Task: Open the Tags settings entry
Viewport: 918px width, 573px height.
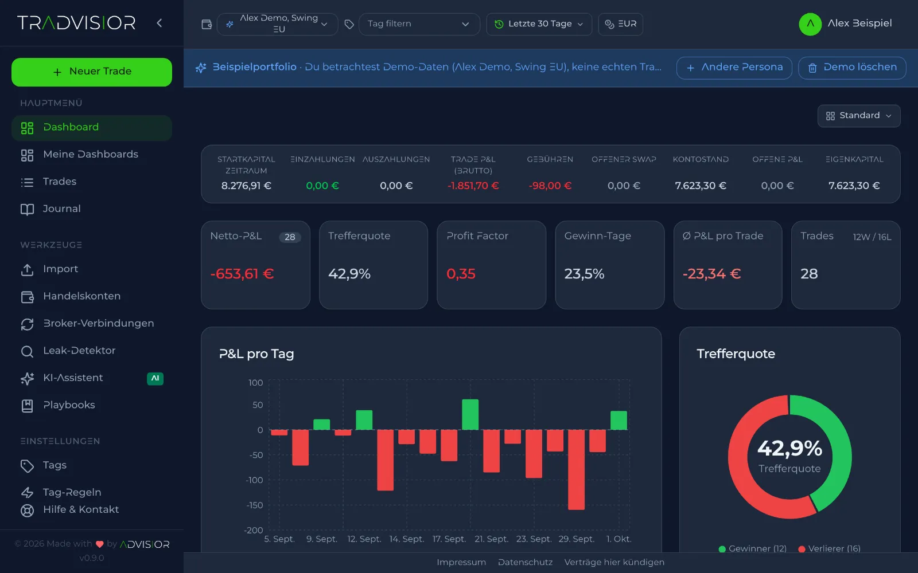Action: pos(92,465)
